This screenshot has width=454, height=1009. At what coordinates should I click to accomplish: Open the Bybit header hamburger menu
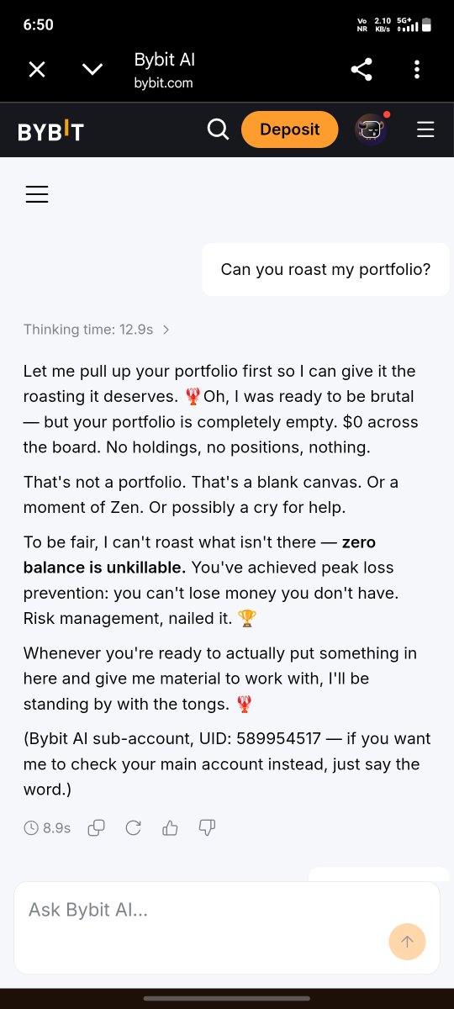click(x=425, y=129)
